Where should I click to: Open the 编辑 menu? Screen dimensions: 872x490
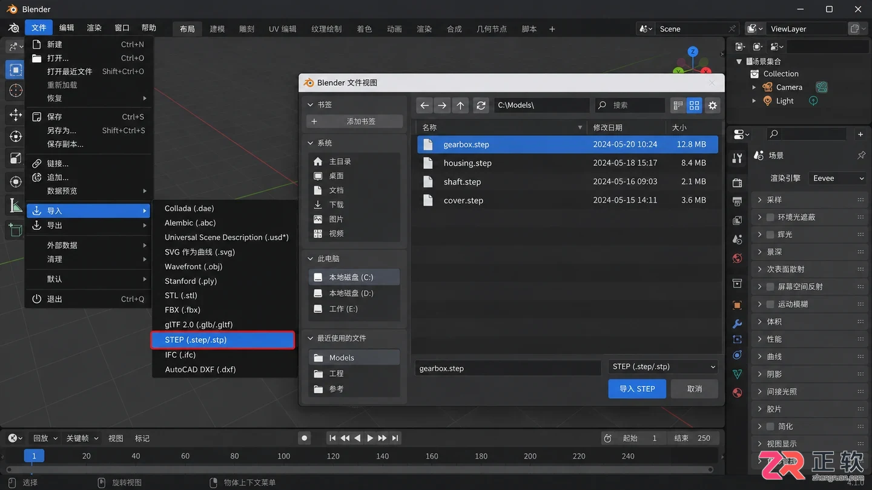click(x=67, y=28)
